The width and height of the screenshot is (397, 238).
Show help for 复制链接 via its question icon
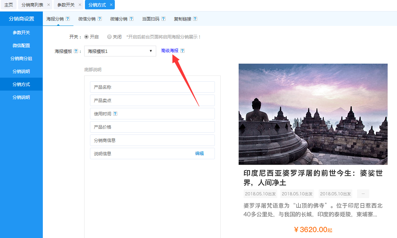coord(195,19)
